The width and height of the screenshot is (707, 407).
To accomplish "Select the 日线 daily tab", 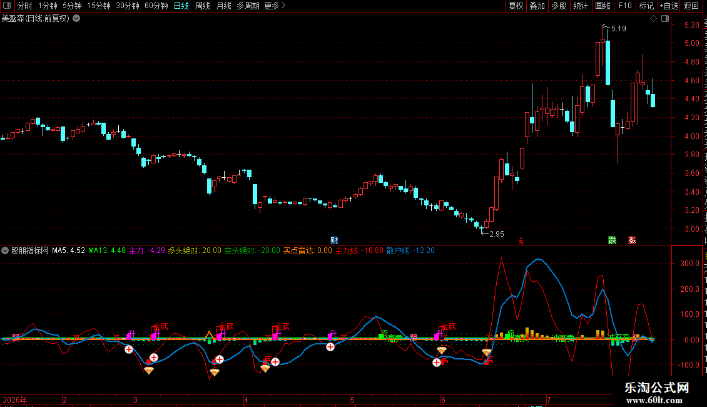I will tap(181, 6).
